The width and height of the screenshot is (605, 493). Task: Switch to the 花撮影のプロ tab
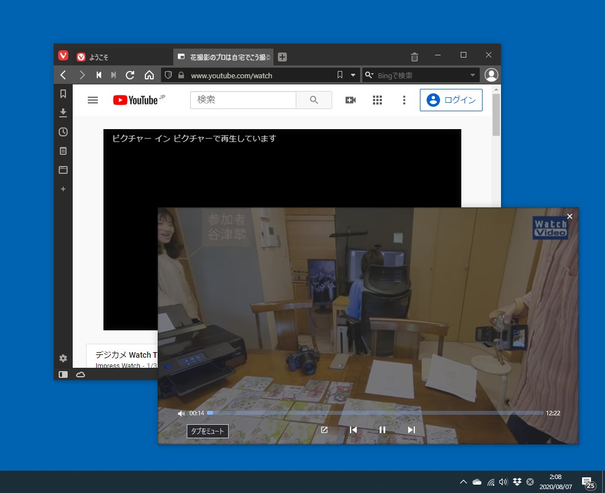pyautogui.click(x=223, y=56)
